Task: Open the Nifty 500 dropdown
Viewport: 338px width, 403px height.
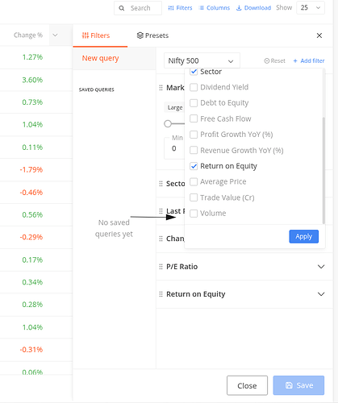Action: coord(202,60)
